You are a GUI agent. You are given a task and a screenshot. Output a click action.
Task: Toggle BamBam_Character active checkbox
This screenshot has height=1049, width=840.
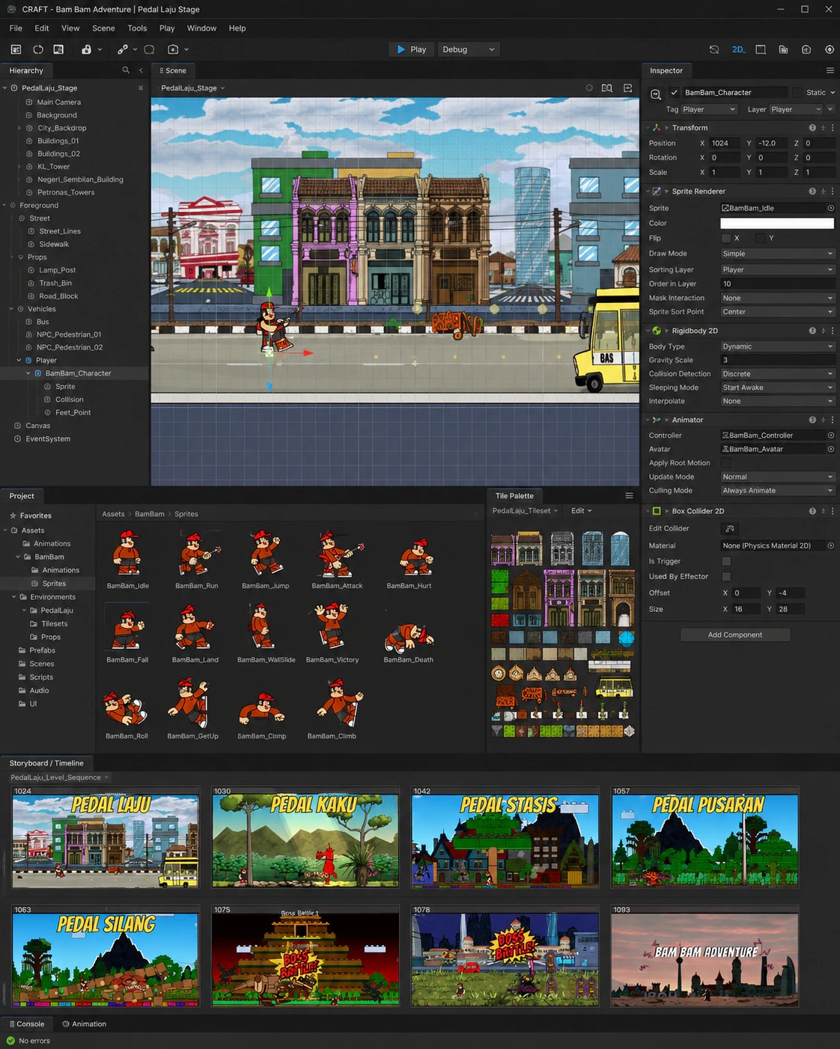tap(675, 93)
